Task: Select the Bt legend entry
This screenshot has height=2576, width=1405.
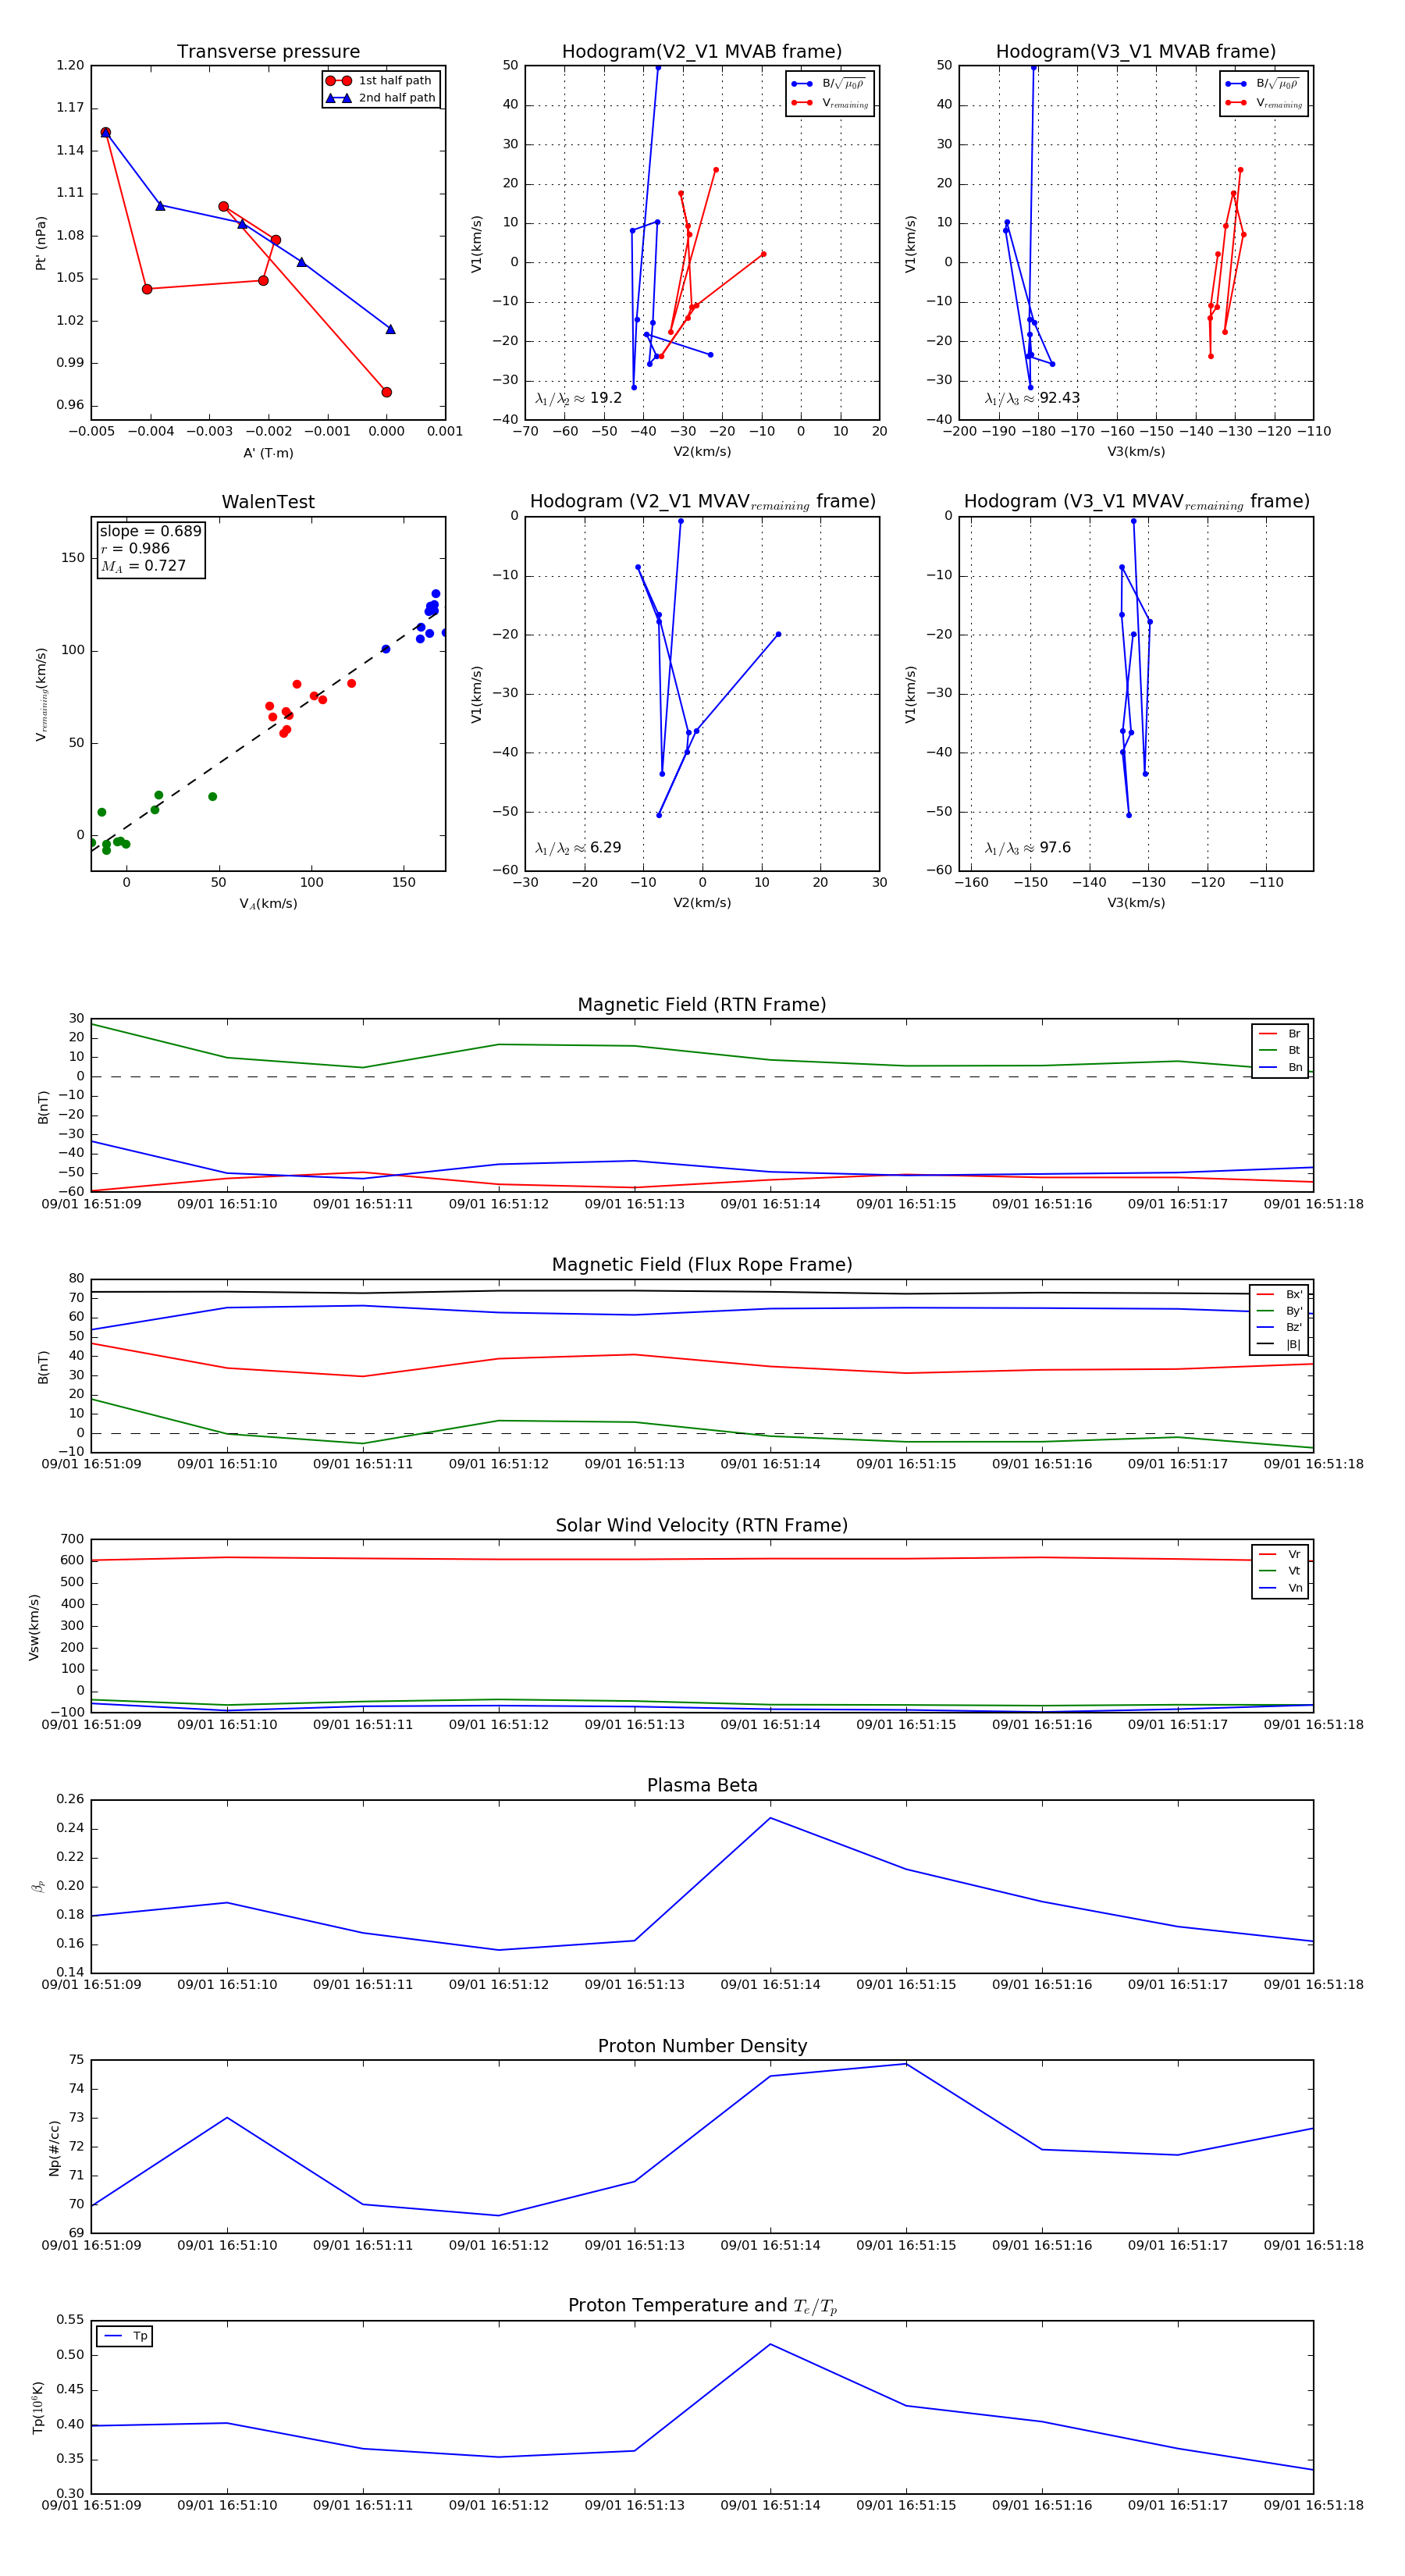Action: click(1280, 1050)
